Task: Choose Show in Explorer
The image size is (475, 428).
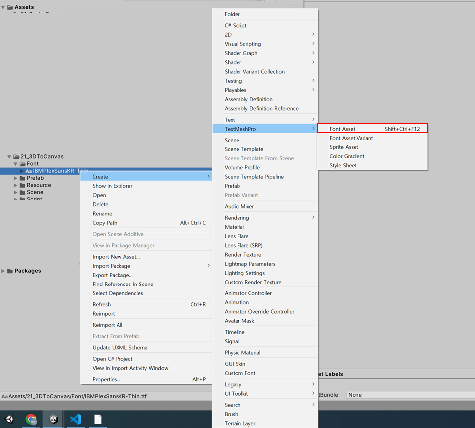Action: (146, 186)
